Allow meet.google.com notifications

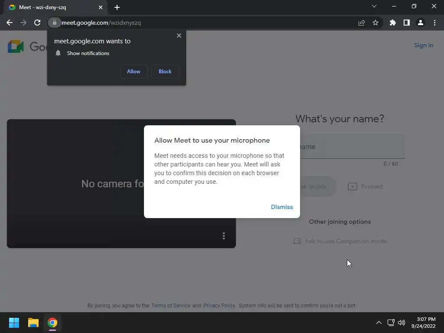coord(134,72)
